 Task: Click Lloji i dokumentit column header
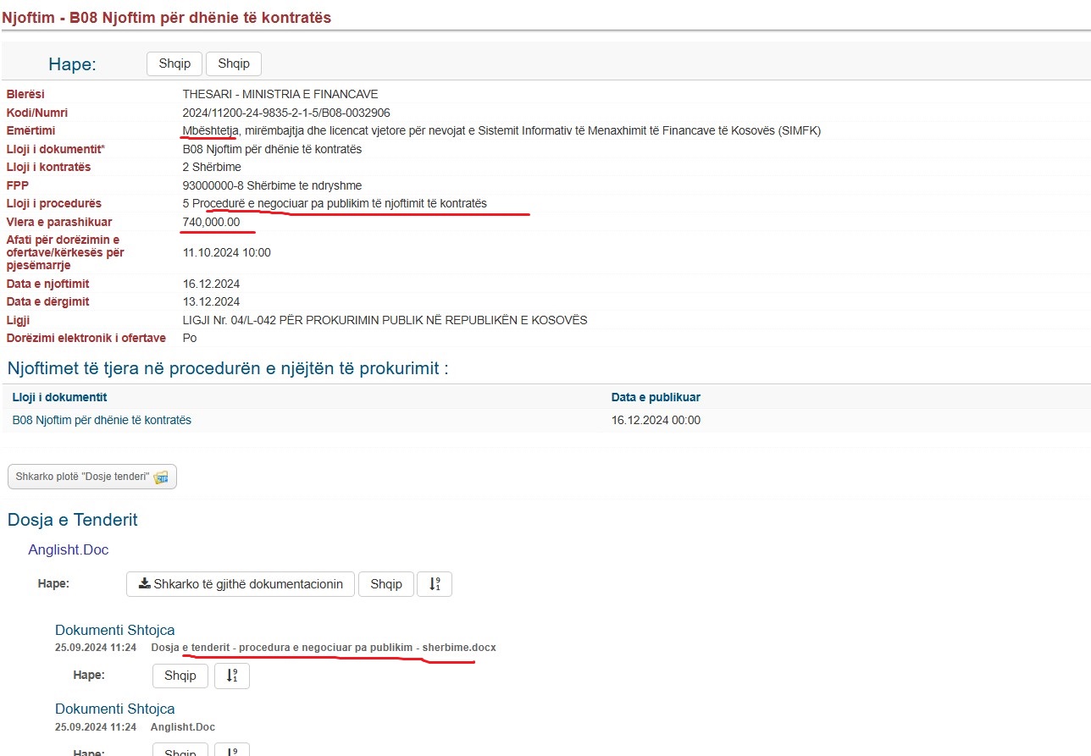[x=59, y=397]
